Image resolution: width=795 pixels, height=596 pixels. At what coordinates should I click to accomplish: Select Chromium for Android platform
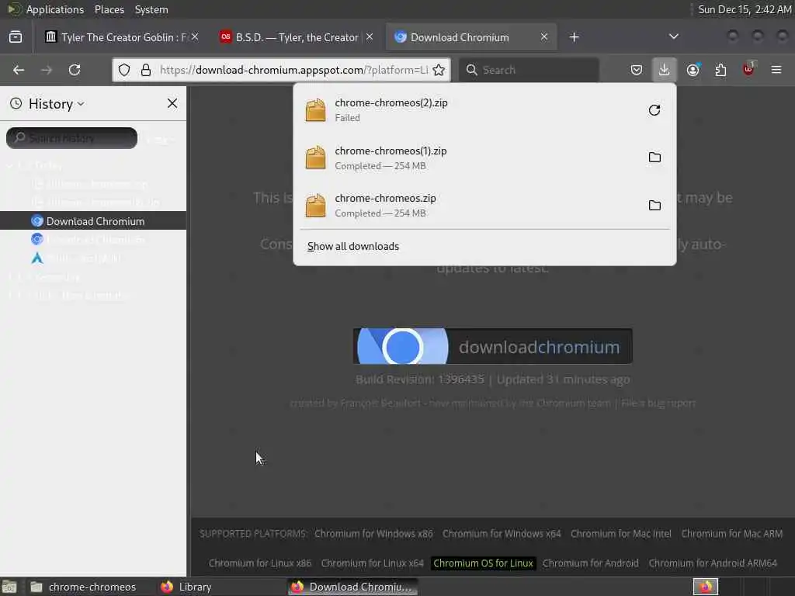click(591, 563)
